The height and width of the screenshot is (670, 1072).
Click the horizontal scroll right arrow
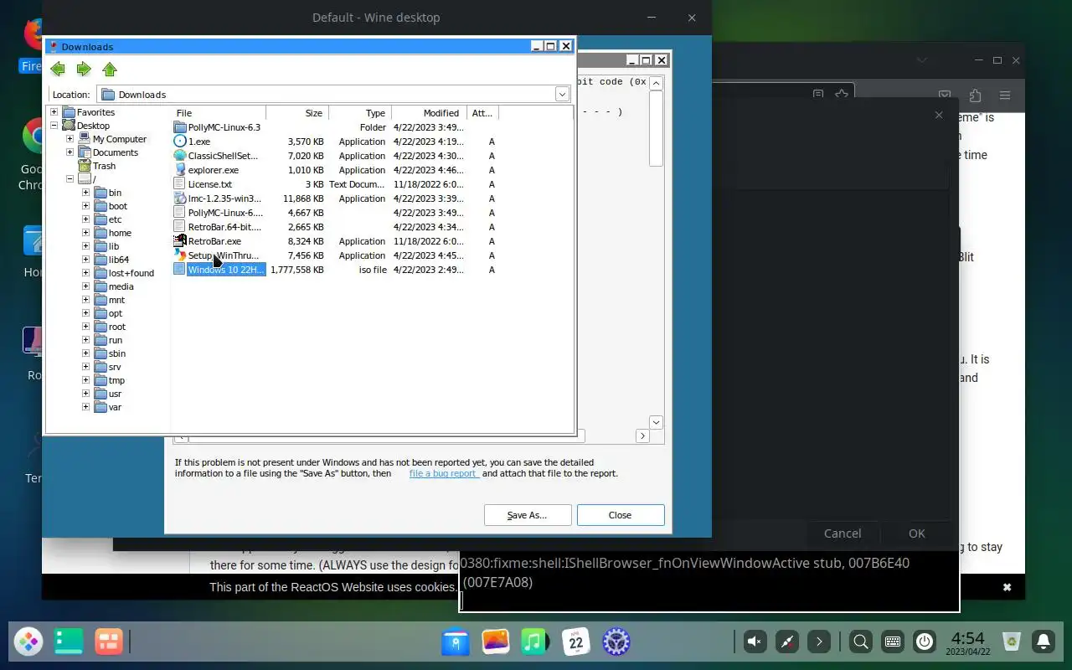[x=642, y=436]
